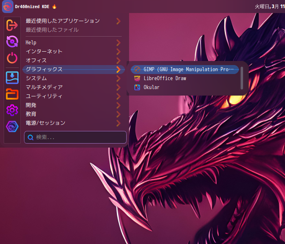Click the hexagon dragon icon in sidebar
The image size is (285, 244).
coord(12,126)
